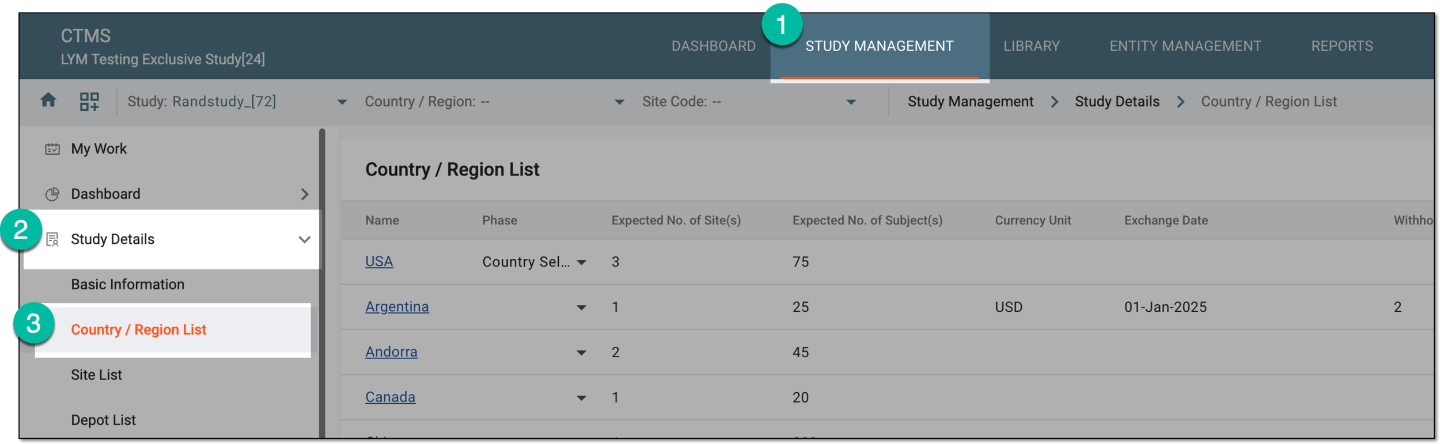Click the Phase column header
Viewport: 1440px width, 444px height.
point(499,221)
